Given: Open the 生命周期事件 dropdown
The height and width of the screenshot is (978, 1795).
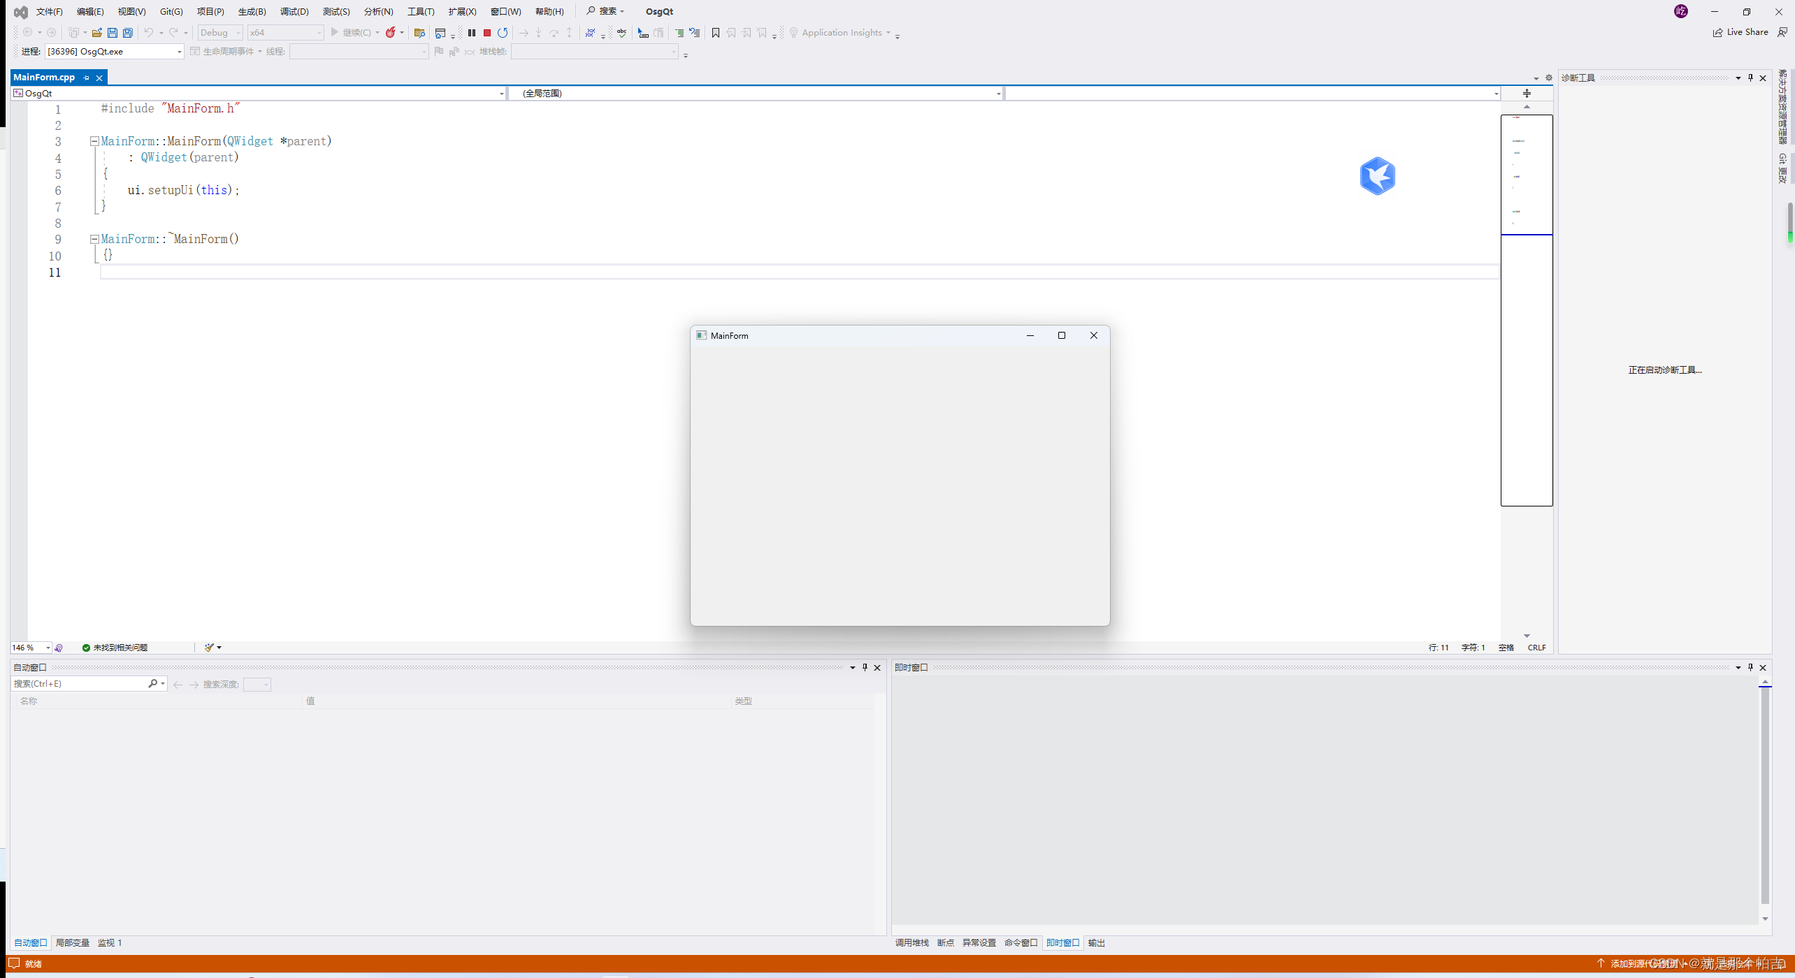Looking at the screenshot, I should click(226, 52).
